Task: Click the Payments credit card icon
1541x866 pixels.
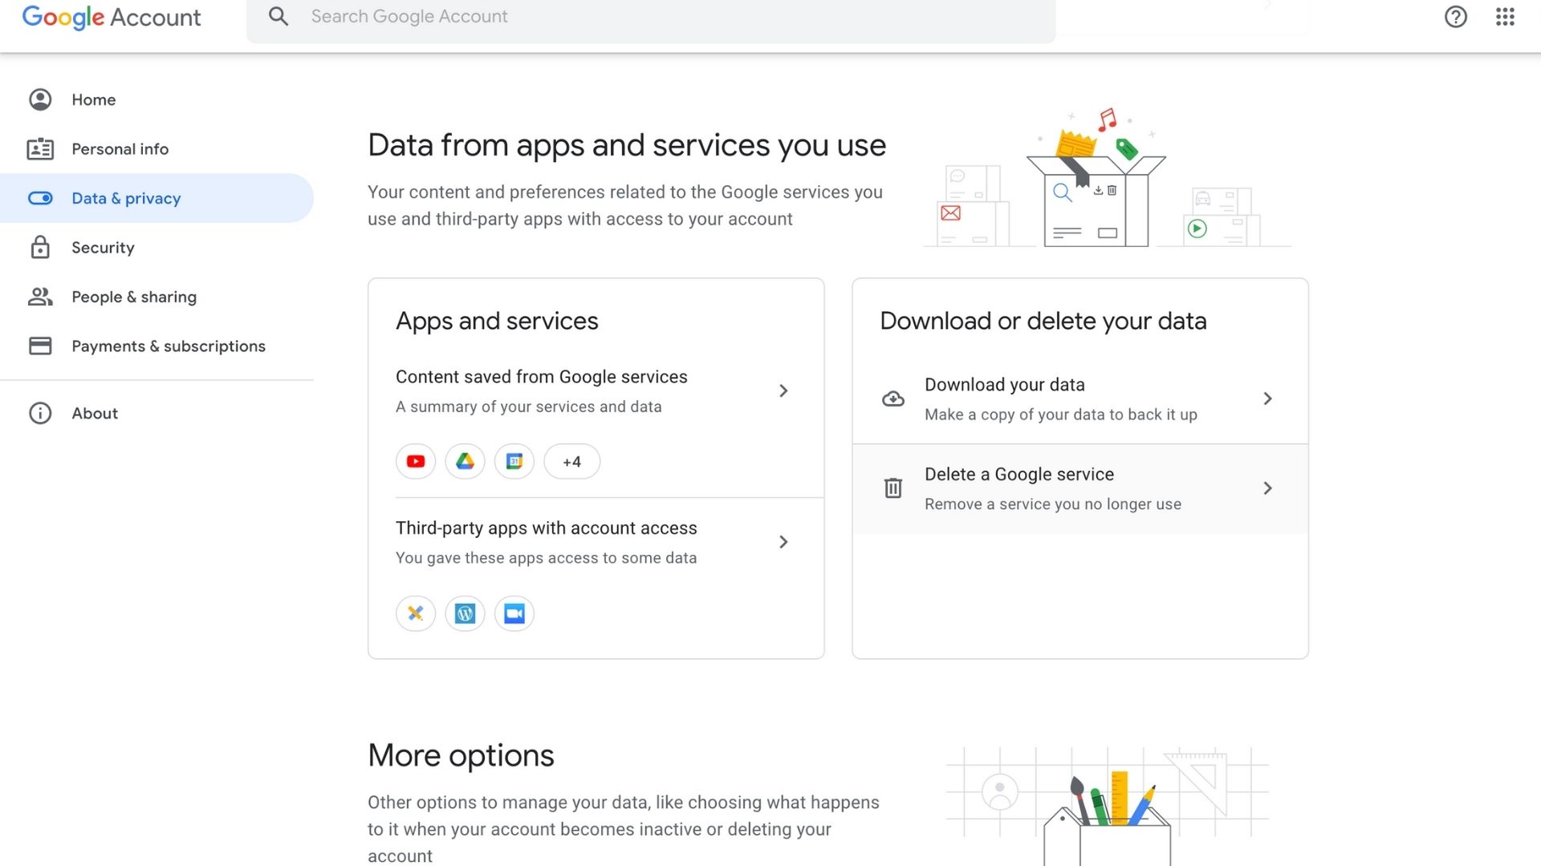Action: pyautogui.click(x=40, y=346)
